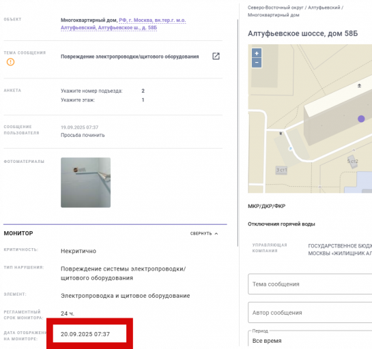Select the date 20.09.2025 07:37
This screenshot has width=372, height=349.
click(85, 334)
